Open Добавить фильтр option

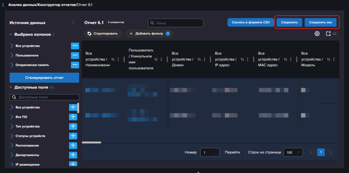click(x=150, y=34)
